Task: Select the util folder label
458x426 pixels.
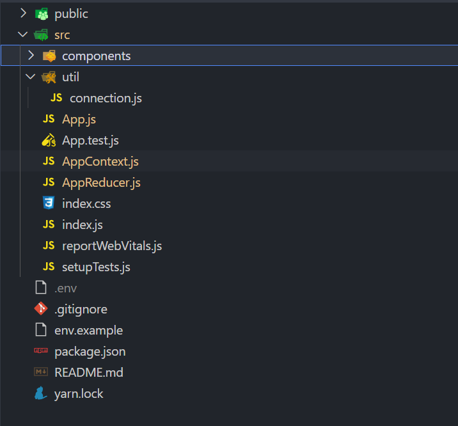Action: pyautogui.click(x=71, y=77)
